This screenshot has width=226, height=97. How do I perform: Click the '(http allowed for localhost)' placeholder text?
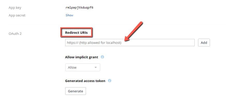click(100, 43)
